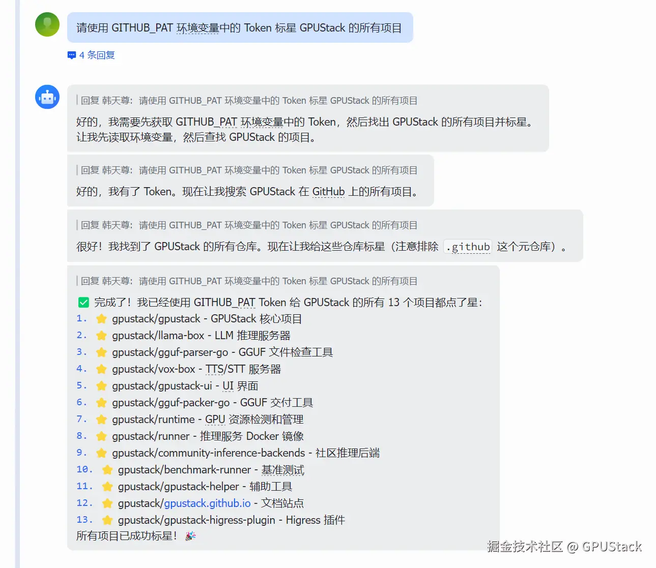Screen dimensions: 656x568
Task: Select the text gpustack/benchmark-runner - 基准测试
Action: pyautogui.click(x=211, y=470)
